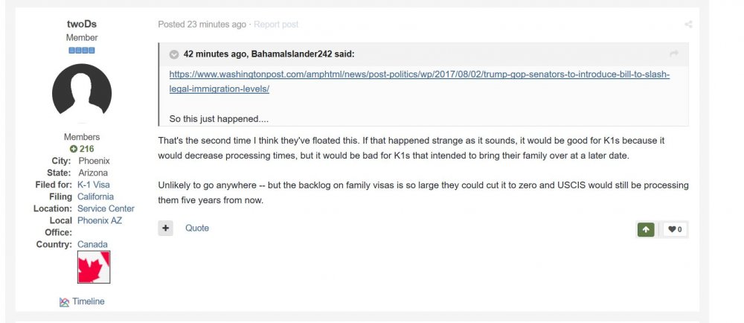
Task: Click the Posted 23 minutes ago timestamp
Action: point(202,25)
